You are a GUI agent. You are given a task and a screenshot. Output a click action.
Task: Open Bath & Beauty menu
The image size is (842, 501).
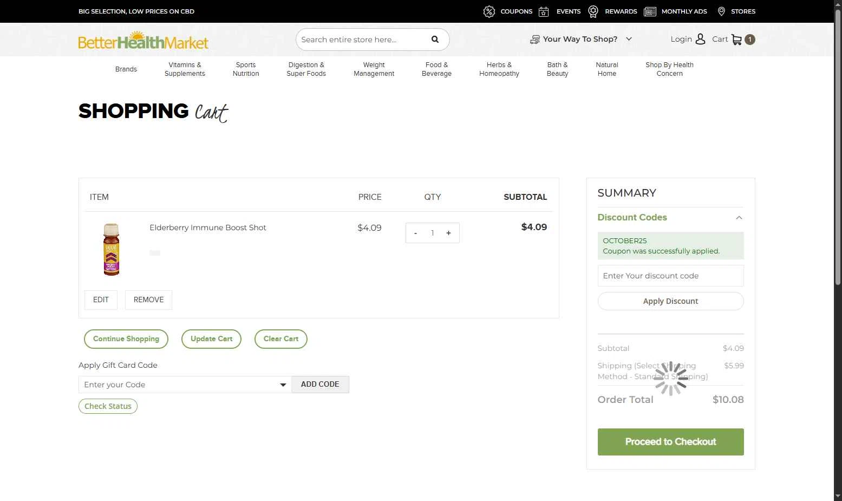click(557, 69)
